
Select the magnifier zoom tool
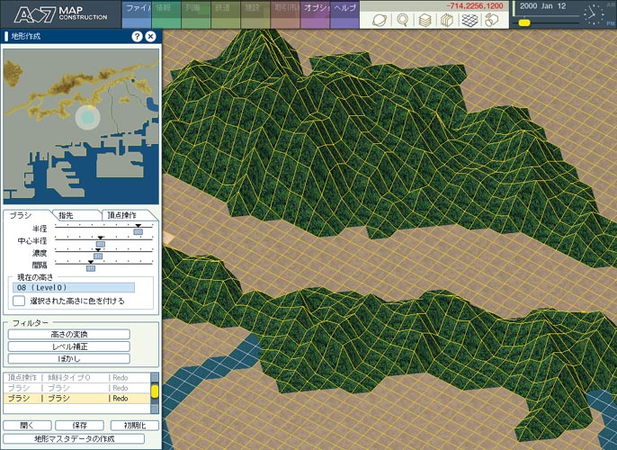pos(402,19)
